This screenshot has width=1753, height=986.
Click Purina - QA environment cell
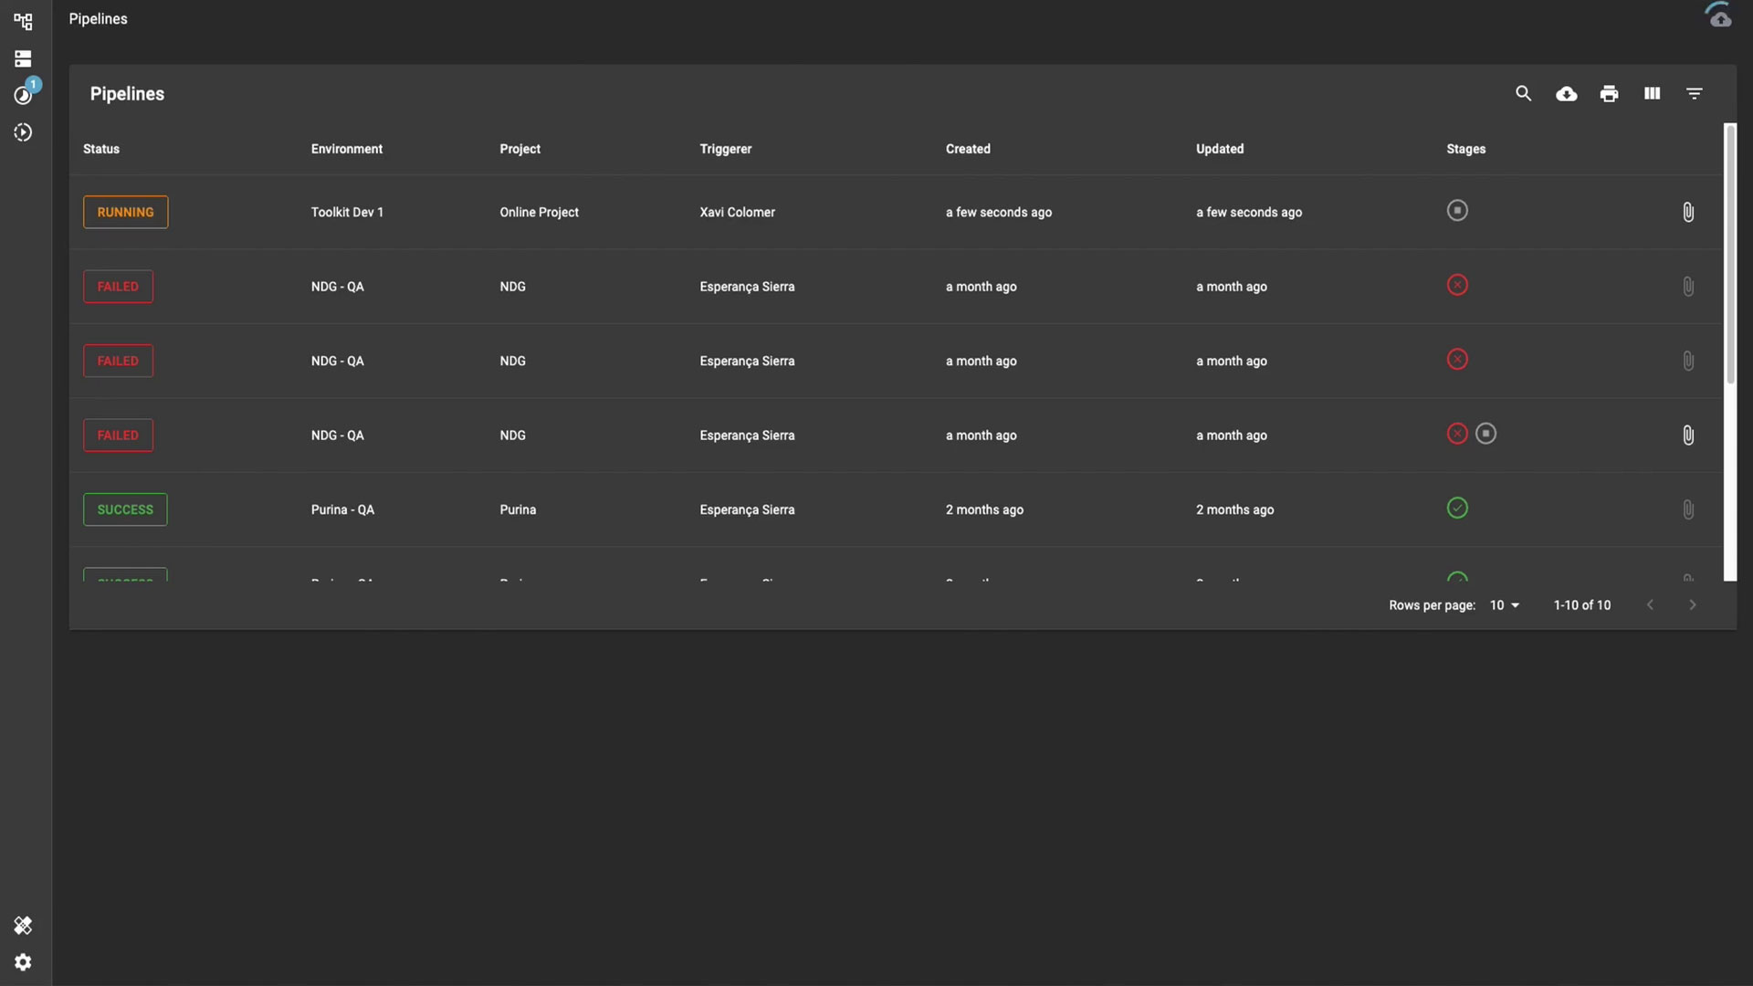(342, 509)
